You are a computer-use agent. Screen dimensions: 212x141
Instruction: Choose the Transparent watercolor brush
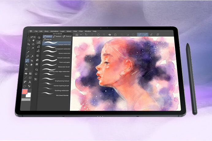coord(56,48)
